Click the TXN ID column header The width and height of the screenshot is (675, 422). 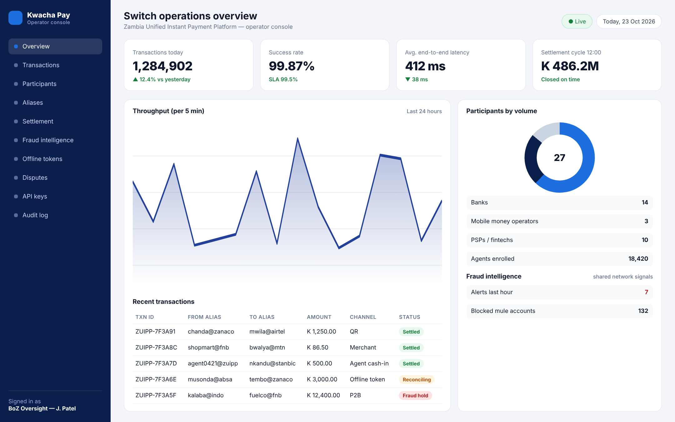pos(145,317)
